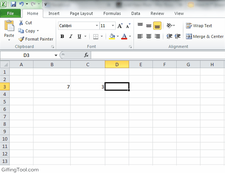Decrease indent
The height and width of the screenshot is (173, 225).
pos(169,36)
